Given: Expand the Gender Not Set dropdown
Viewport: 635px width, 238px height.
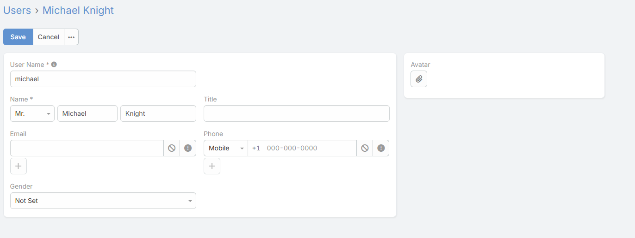Looking at the screenshot, I should (x=103, y=201).
